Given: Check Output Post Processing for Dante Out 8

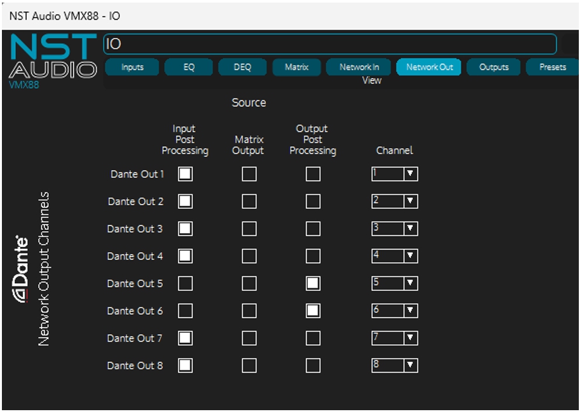Looking at the screenshot, I should 313,366.
